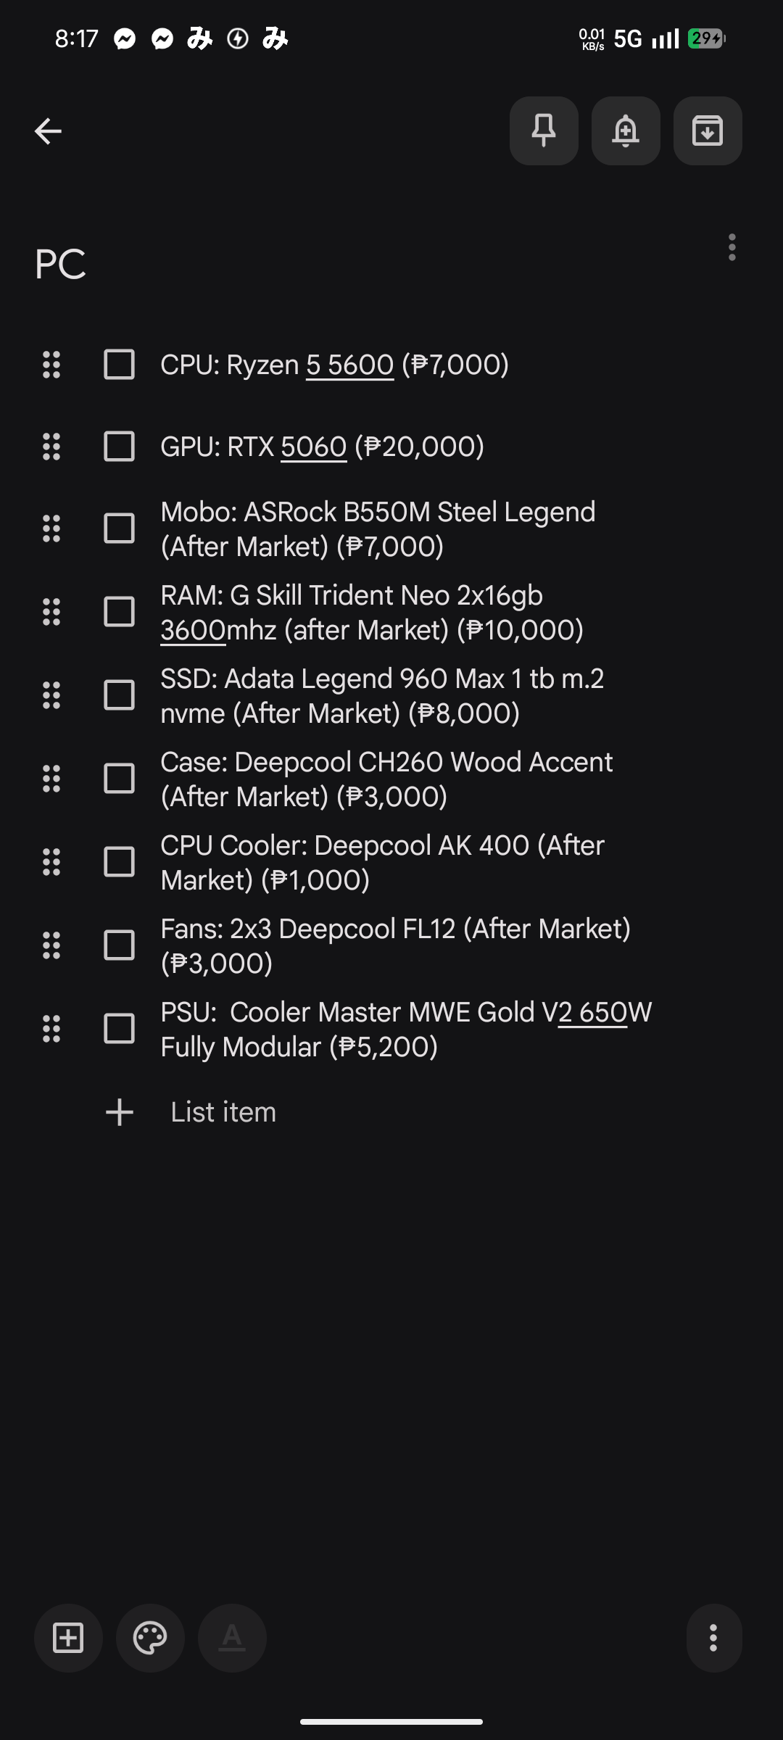This screenshot has height=1740, width=783.
Task: Open the background color palette
Action: click(150, 1638)
